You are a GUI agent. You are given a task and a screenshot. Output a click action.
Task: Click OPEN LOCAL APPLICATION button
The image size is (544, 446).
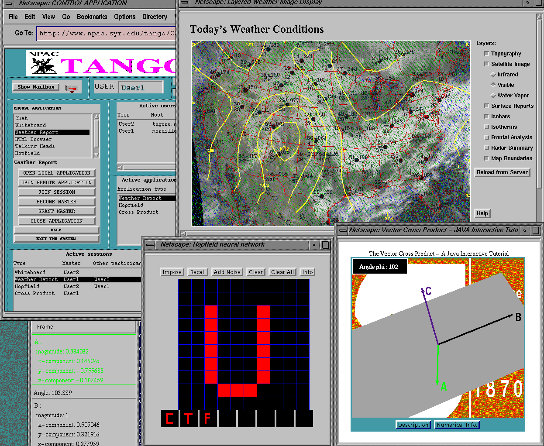click(x=57, y=173)
